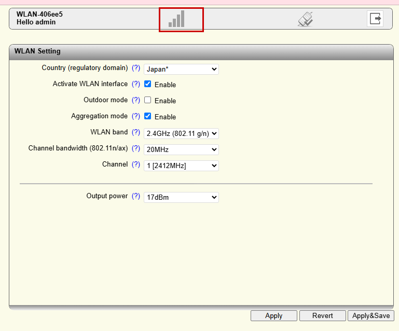
Task: Click the logout icon
Action: tap(375, 19)
